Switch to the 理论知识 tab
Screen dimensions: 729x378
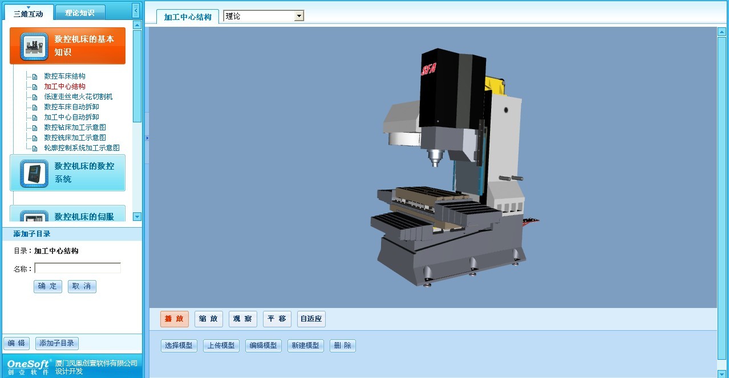[x=79, y=13]
